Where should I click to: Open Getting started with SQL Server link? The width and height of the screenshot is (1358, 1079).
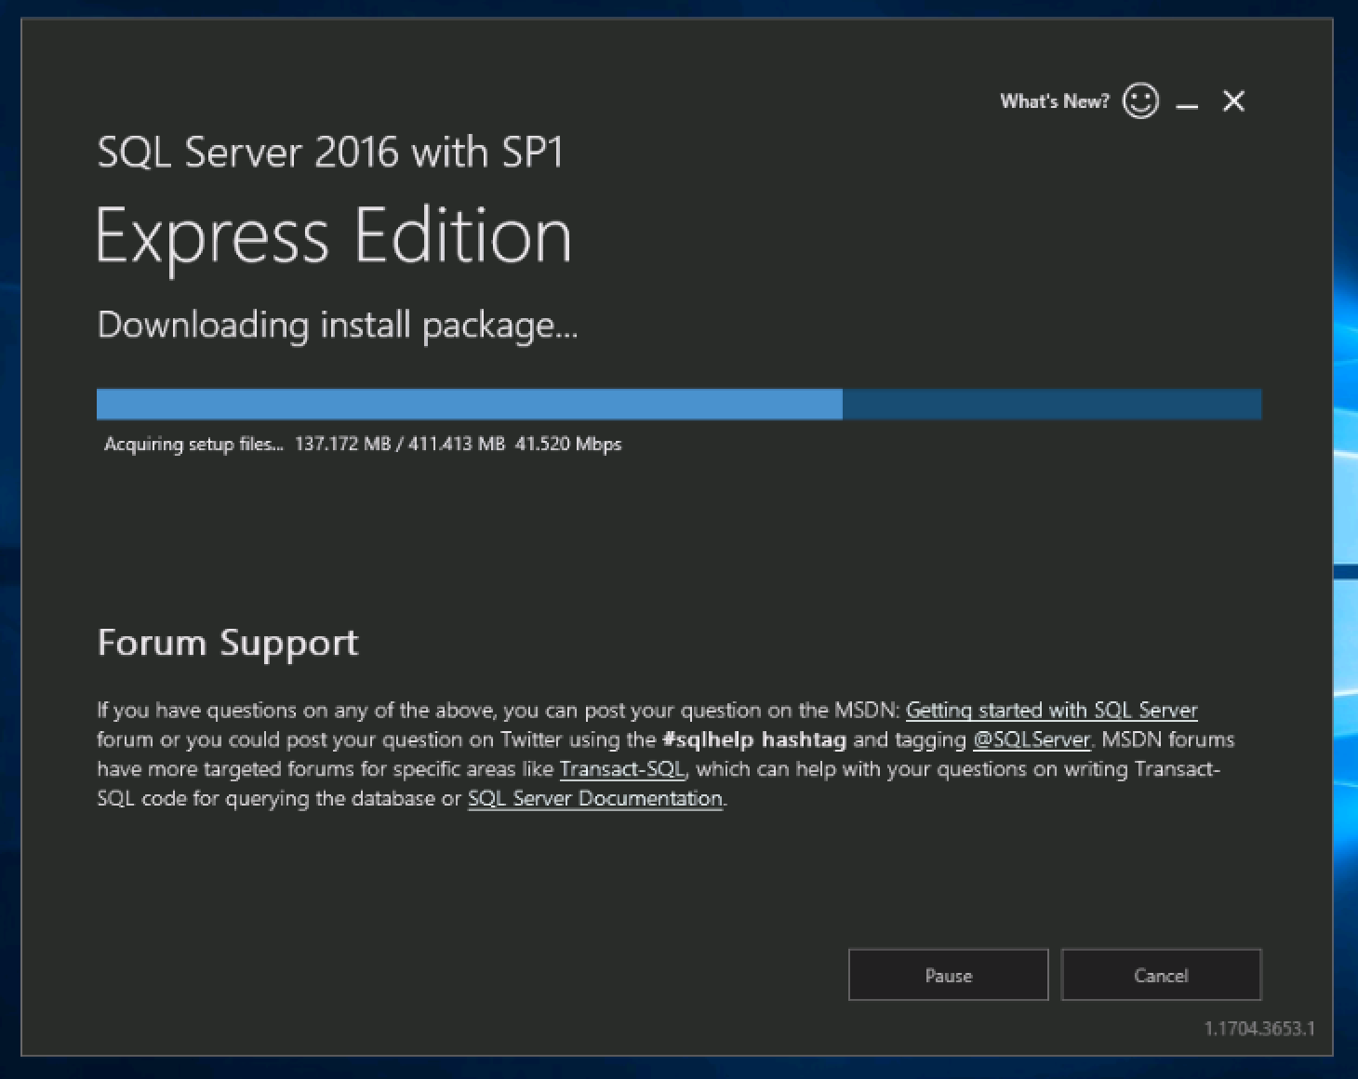(x=1051, y=711)
